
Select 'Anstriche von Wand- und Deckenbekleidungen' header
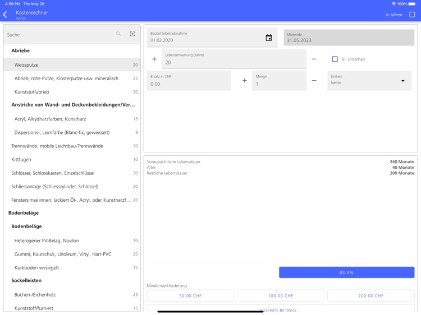72,105
